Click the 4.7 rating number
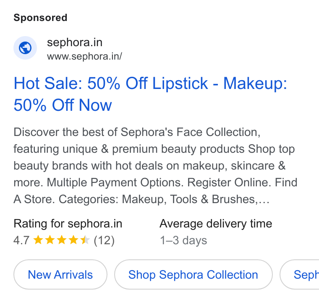This screenshot has width=319, height=303. 21,240
